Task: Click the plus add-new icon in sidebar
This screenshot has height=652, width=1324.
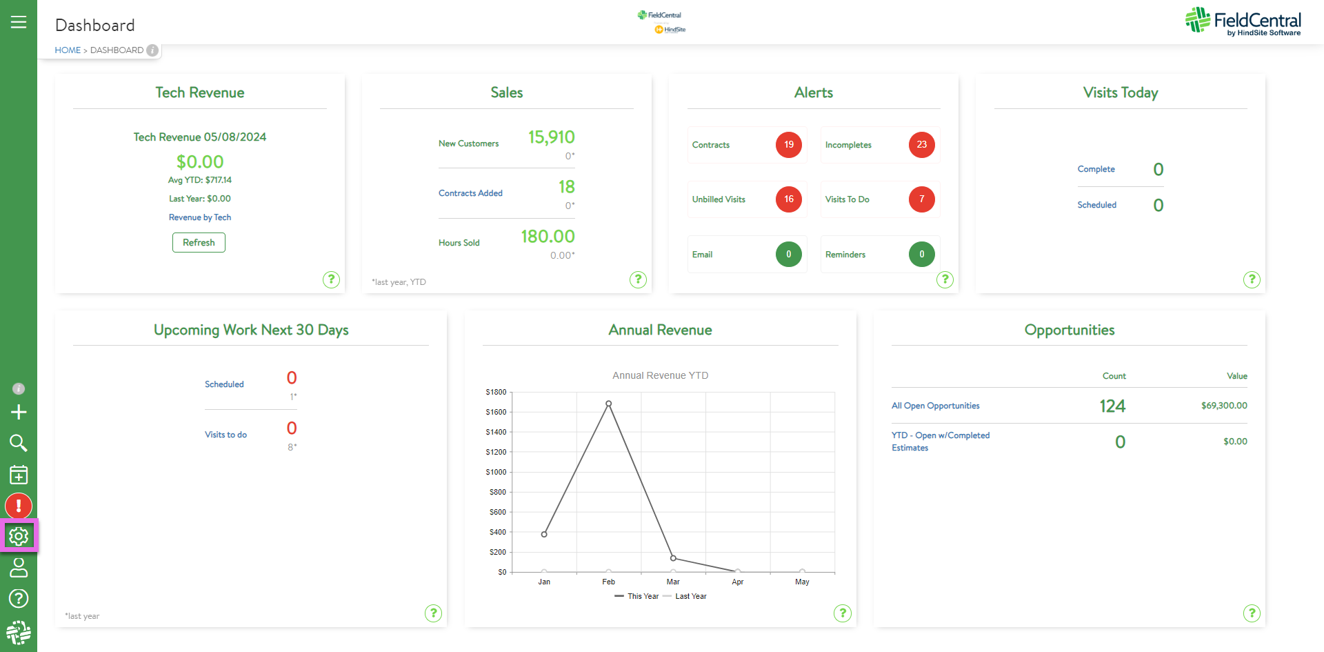Action: pyautogui.click(x=19, y=412)
